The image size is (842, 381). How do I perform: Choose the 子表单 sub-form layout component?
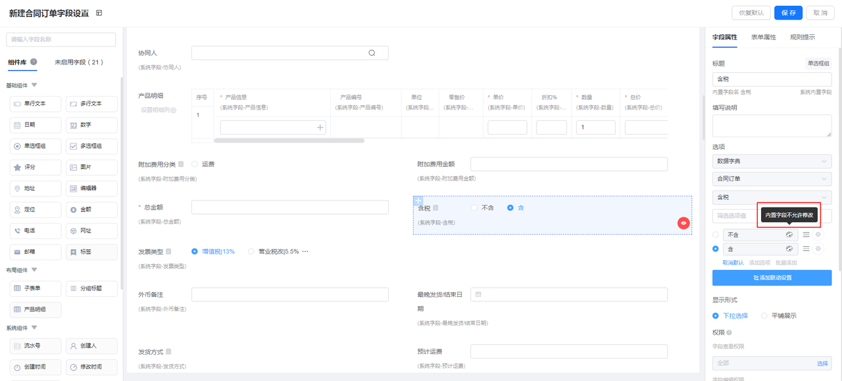coord(36,288)
